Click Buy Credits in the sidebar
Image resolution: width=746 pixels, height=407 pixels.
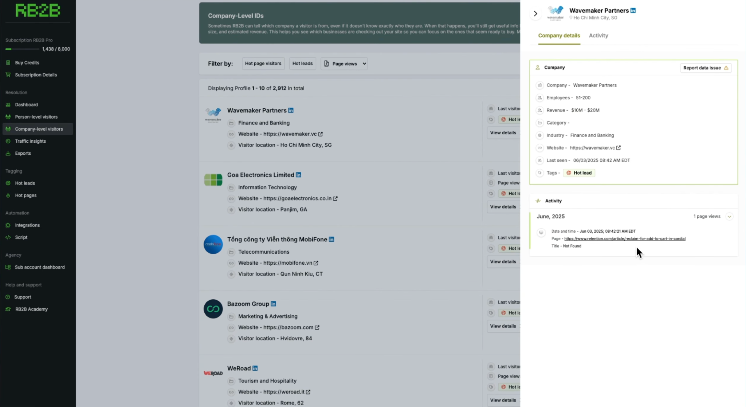27,63
